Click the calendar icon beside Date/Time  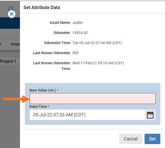(x=150, y=115)
